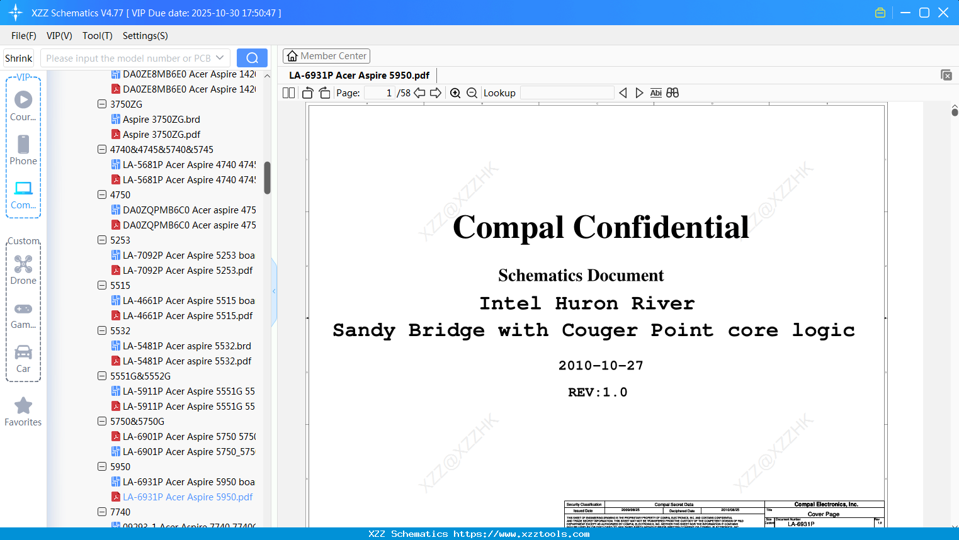Open the File(F) menu
The image size is (959, 540).
pyautogui.click(x=24, y=36)
